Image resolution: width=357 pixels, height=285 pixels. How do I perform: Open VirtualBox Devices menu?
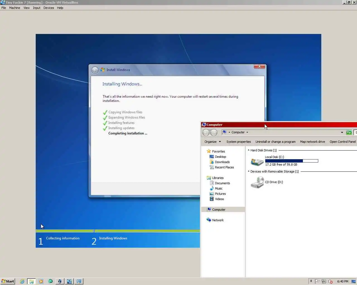49,8
